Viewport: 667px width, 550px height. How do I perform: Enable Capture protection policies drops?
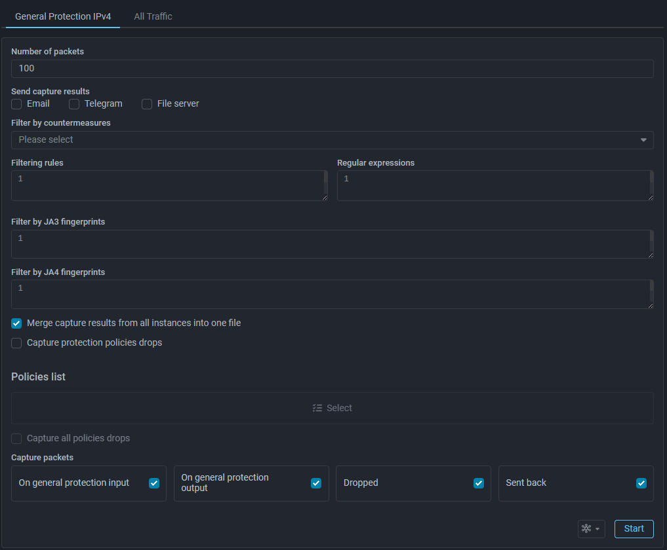pyautogui.click(x=17, y=343)
